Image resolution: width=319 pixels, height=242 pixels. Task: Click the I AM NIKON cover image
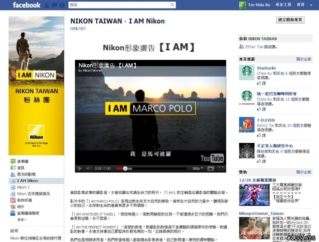(36, 86)
